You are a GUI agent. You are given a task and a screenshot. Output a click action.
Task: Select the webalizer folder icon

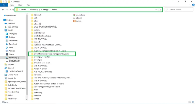pos(32,96)
